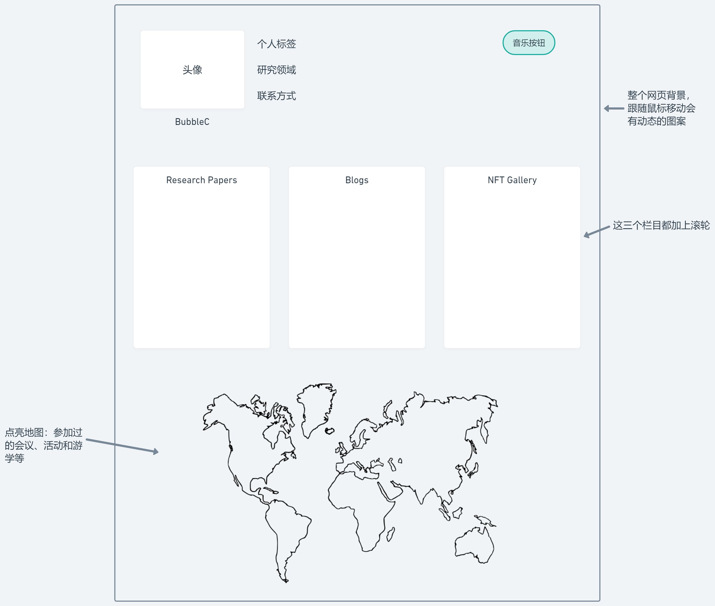
Task: Open the Blogs card heading
Action: [357, 180]
